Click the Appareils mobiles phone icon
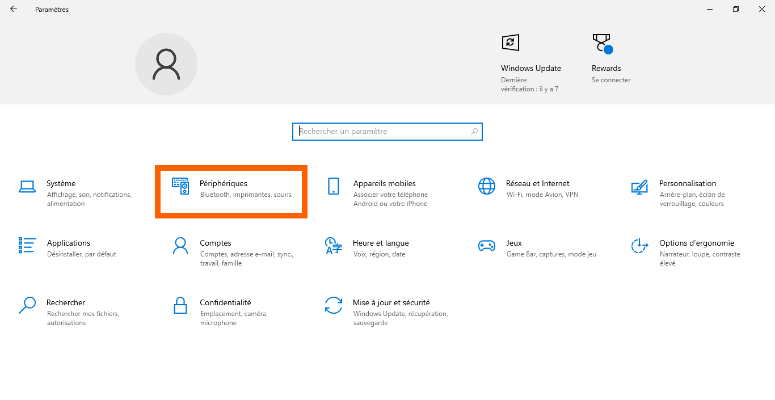775x400 pixels. 334,186
